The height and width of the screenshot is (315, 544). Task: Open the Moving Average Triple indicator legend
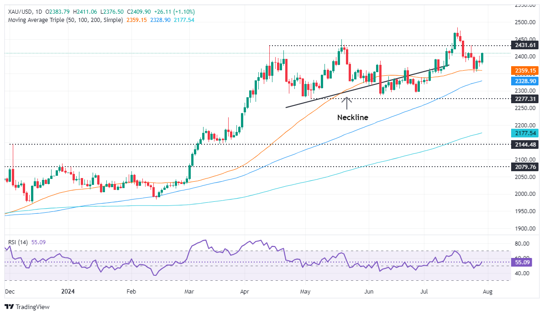65,20
